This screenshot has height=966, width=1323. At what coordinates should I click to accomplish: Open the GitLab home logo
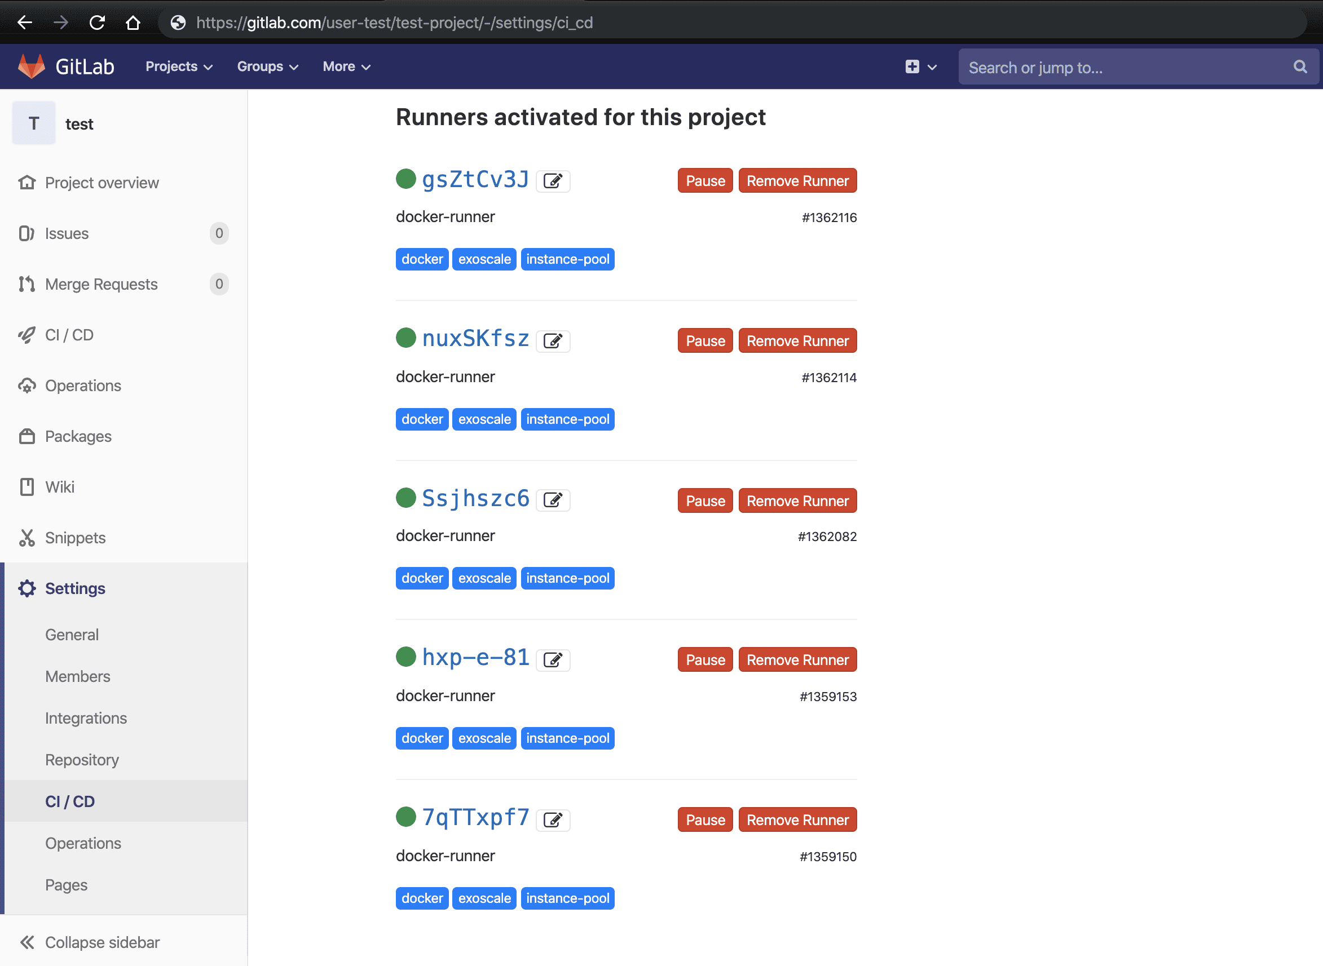coord(65,66)
